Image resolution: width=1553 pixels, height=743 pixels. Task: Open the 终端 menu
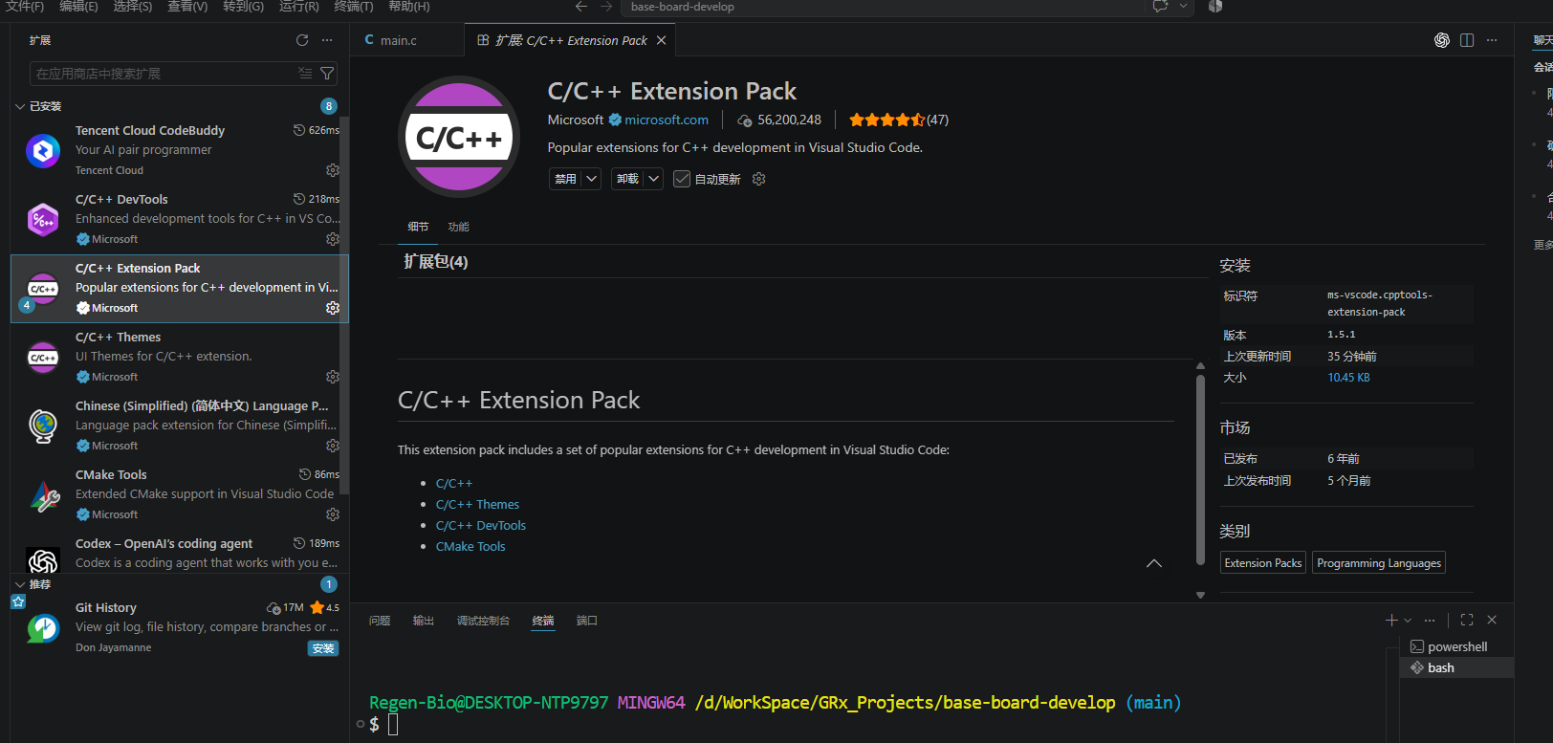point(354,7)
